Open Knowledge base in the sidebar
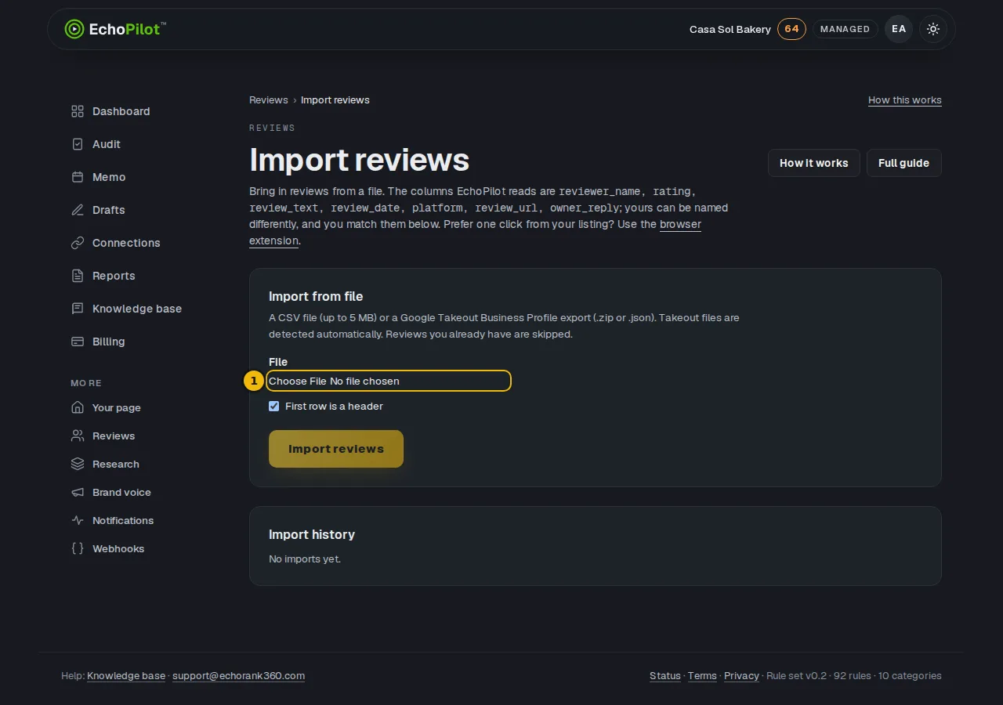The height and width of the screenshot is (705, 1003). [137, 309]
